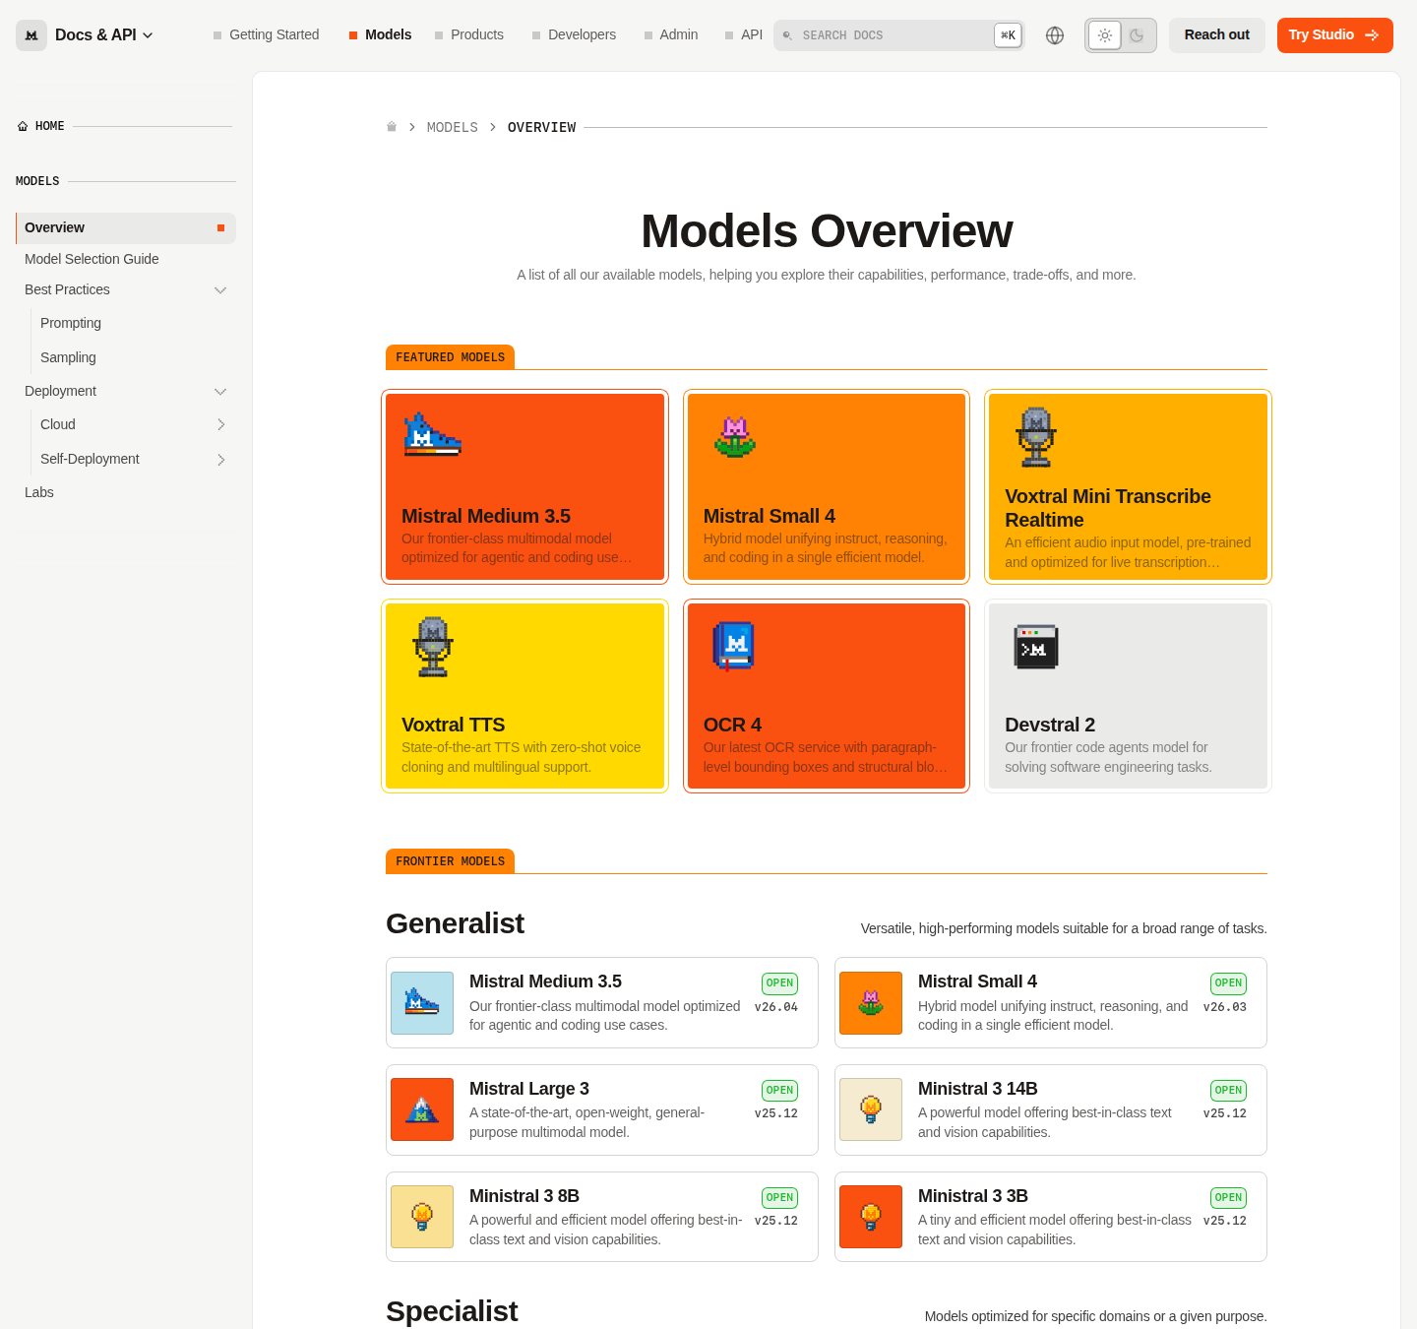Image resolution: width=1417 pixels, height=1329 pixels.
Task: Switch to light theme sun toggle
Action: [x=1105, y=35]
